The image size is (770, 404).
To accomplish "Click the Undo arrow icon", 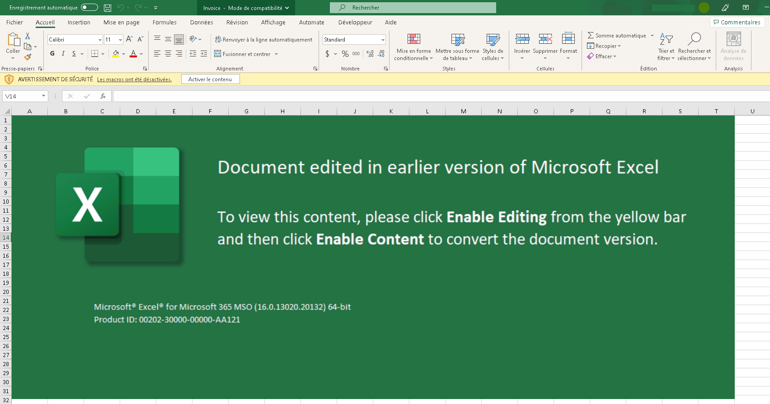I will pyautogui.click(x=121, y=8).
